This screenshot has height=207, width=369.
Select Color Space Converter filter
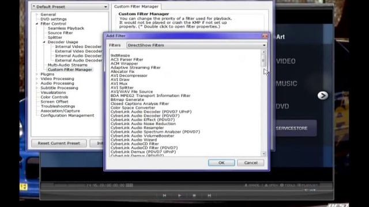pos(133,108)
